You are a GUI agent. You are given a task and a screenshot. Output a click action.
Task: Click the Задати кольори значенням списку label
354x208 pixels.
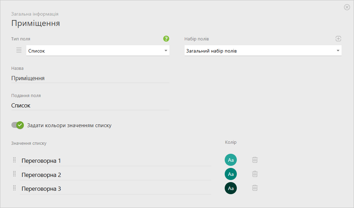(x=69, y=125)
